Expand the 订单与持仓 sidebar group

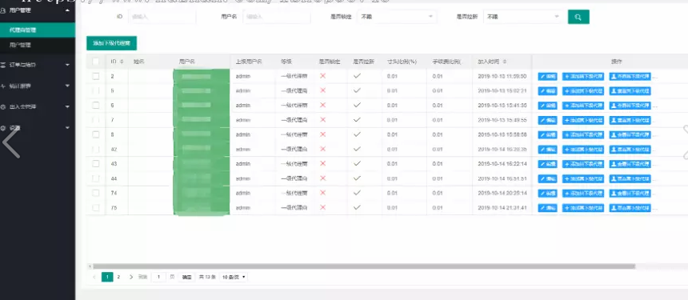coord(38,65)
